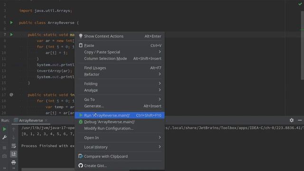
Task: Click the Run console horizontal scrollbar
Action: pyautogui.click(x=47, y=170)
